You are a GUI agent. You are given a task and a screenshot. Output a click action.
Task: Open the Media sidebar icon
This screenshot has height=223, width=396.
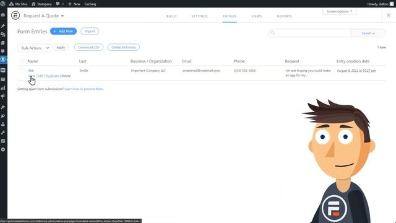tap(3, 35)
